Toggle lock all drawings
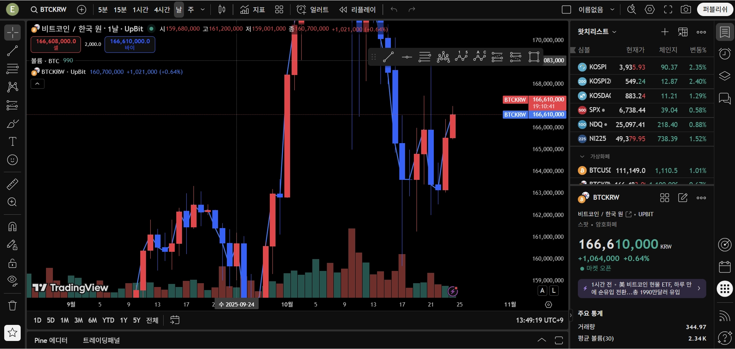 (12, 263)
